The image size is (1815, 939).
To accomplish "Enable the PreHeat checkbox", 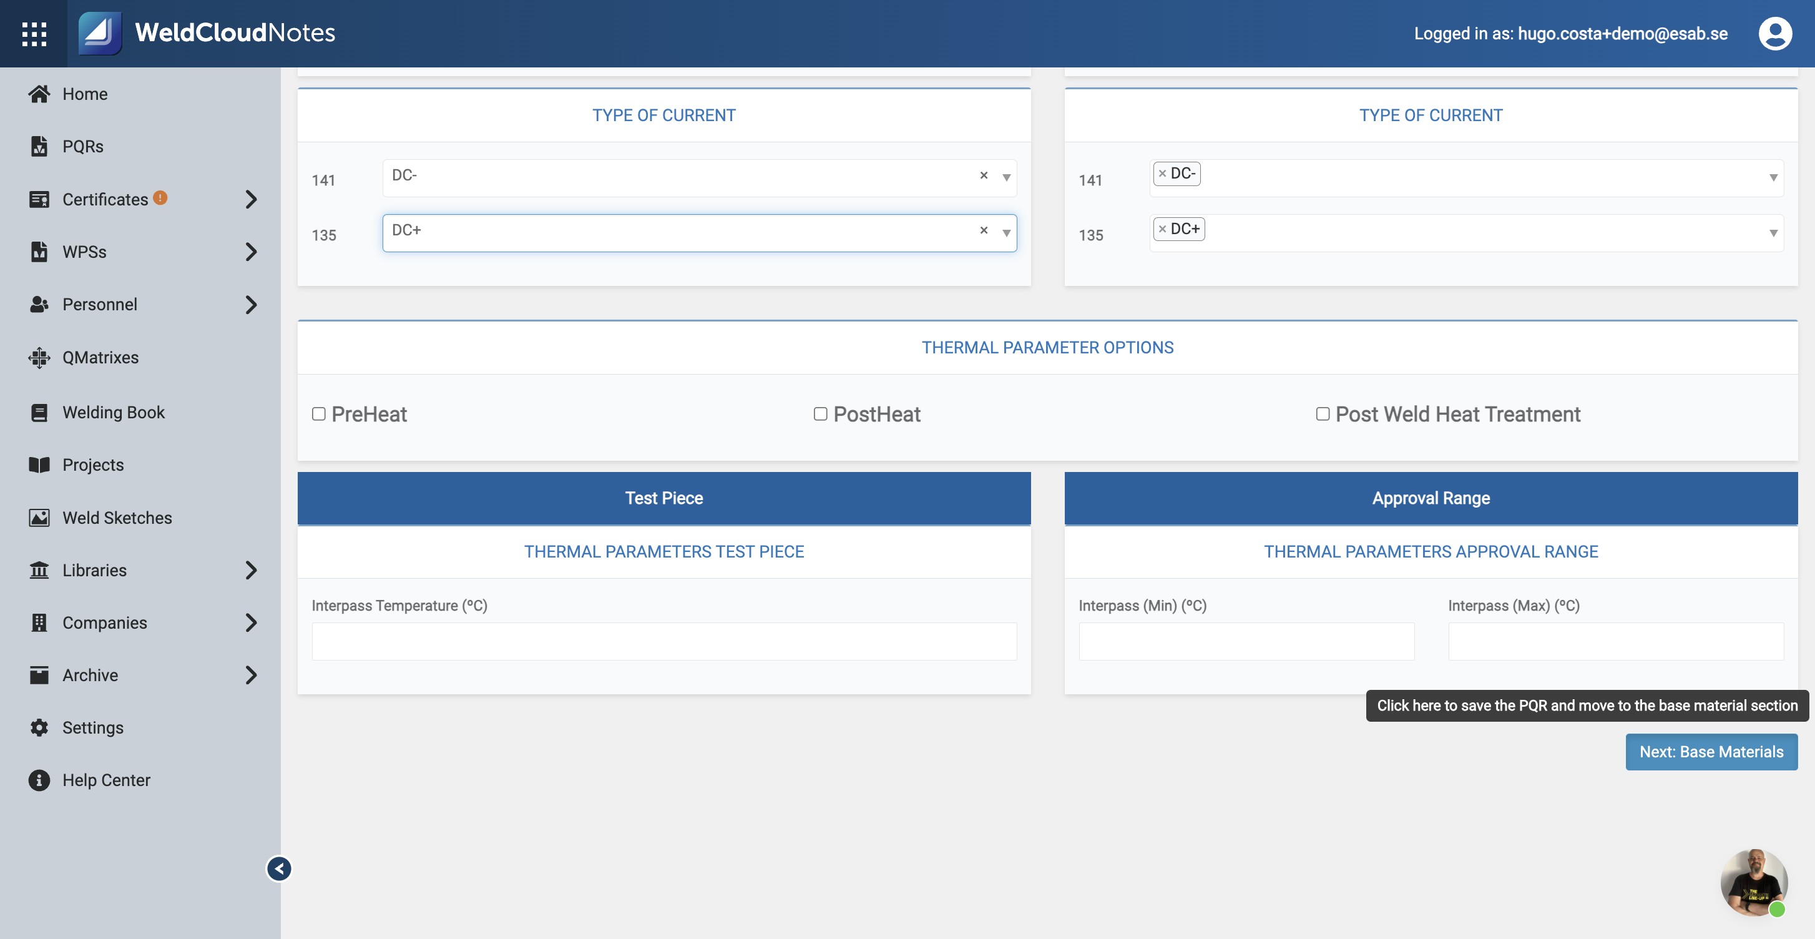I will 318,414.
